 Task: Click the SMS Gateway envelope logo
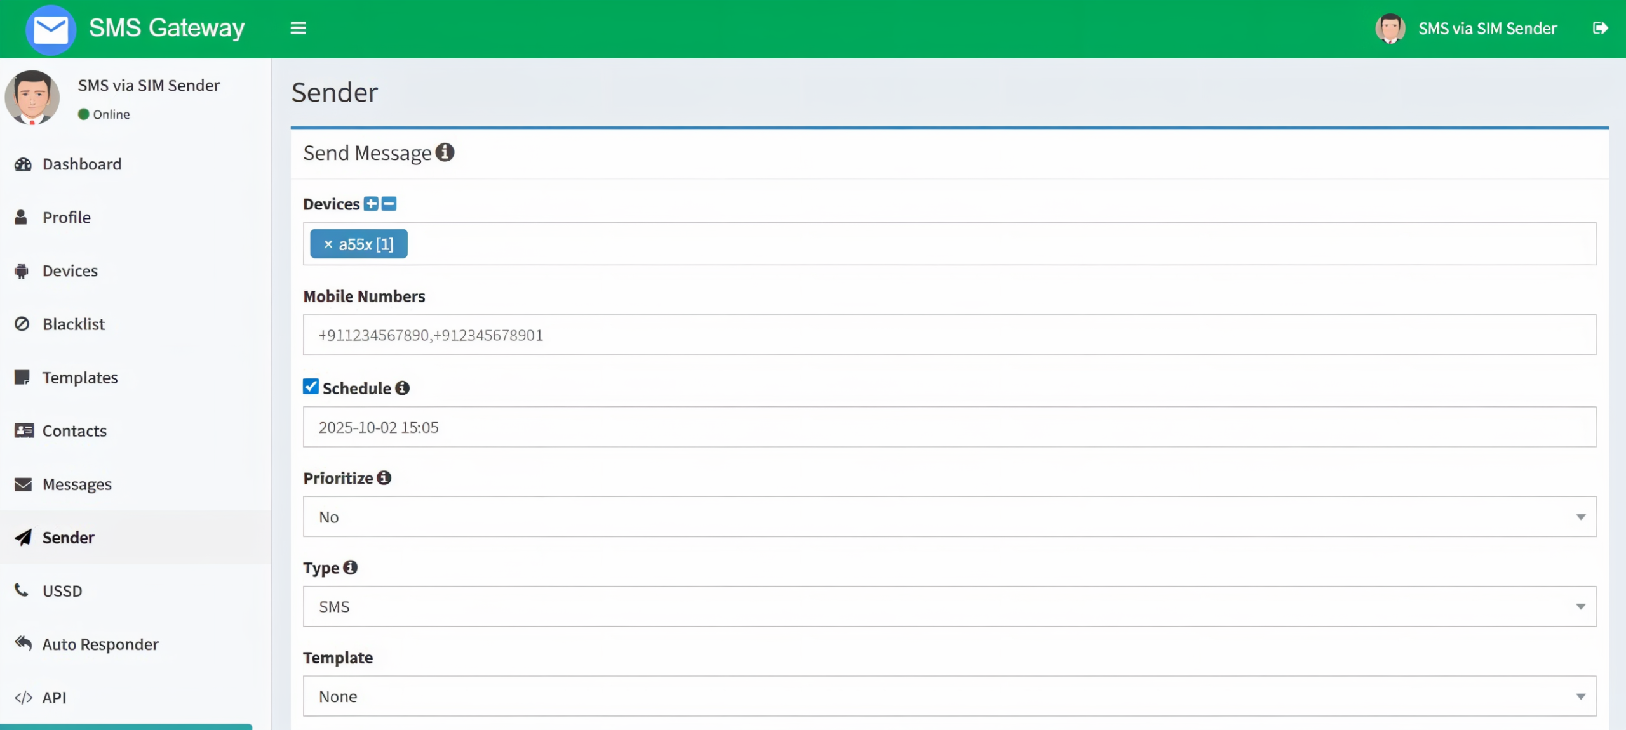tap(51, 29)
